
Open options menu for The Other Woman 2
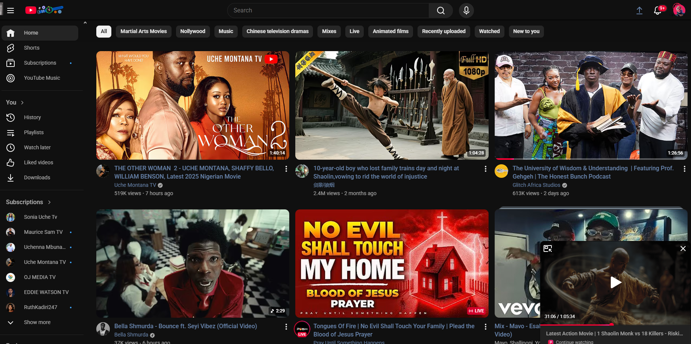tap(286, 169)
